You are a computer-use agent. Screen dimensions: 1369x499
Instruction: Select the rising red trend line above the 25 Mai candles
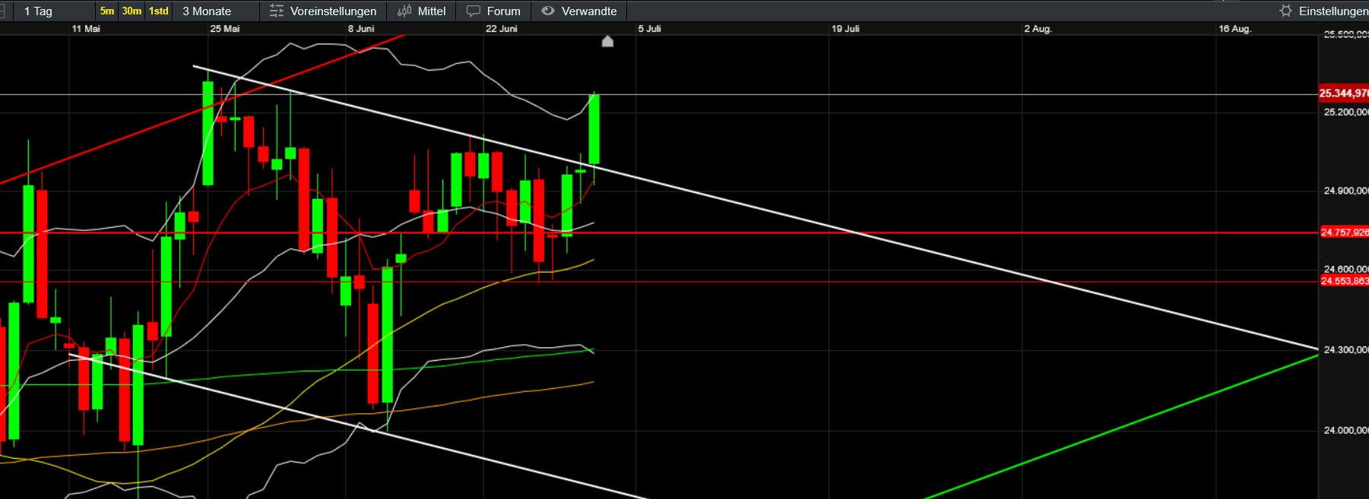point(201,109)
